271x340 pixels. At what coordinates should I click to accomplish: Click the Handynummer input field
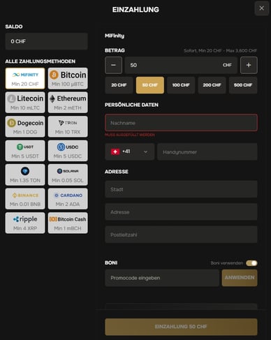tap(207, 151)
